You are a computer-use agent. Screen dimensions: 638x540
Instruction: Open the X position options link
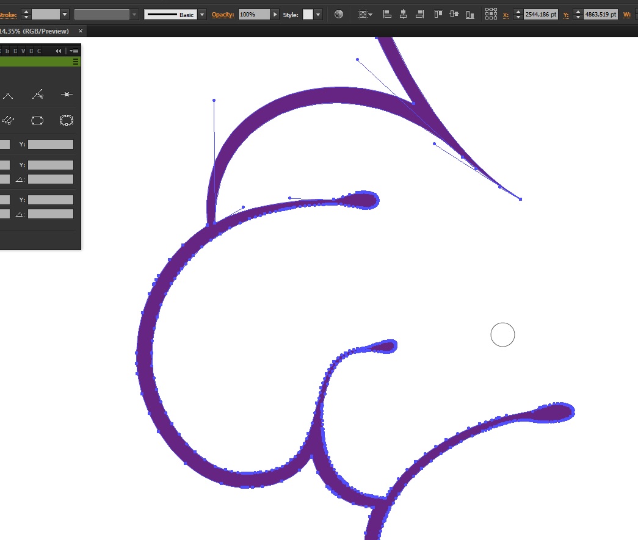click(x=506, y=15)
